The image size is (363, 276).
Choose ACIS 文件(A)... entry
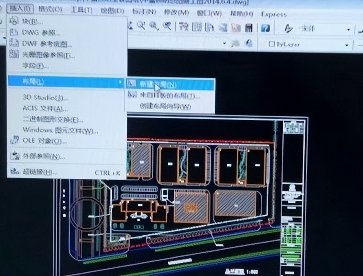point(67,108)
